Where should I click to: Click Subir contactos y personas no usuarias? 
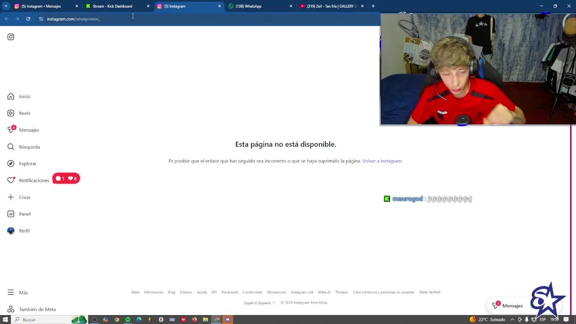[x=383, y=292]
